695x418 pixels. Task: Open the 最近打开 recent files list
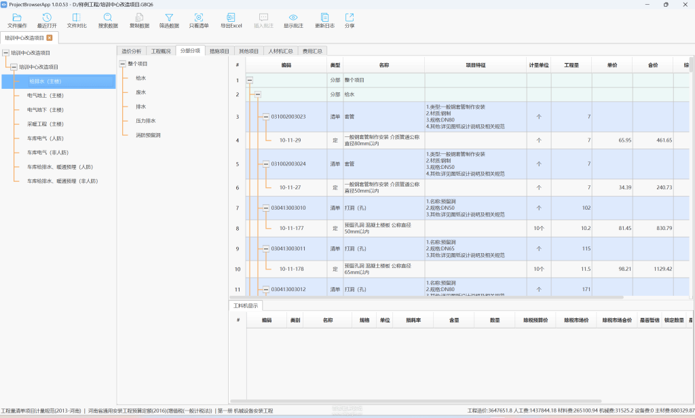(x=47, y=20)
